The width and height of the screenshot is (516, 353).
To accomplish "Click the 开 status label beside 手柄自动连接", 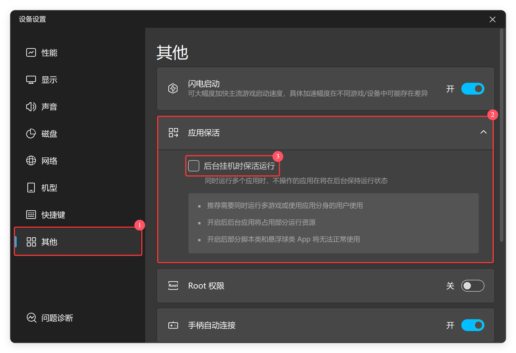I will pos(450,325).
